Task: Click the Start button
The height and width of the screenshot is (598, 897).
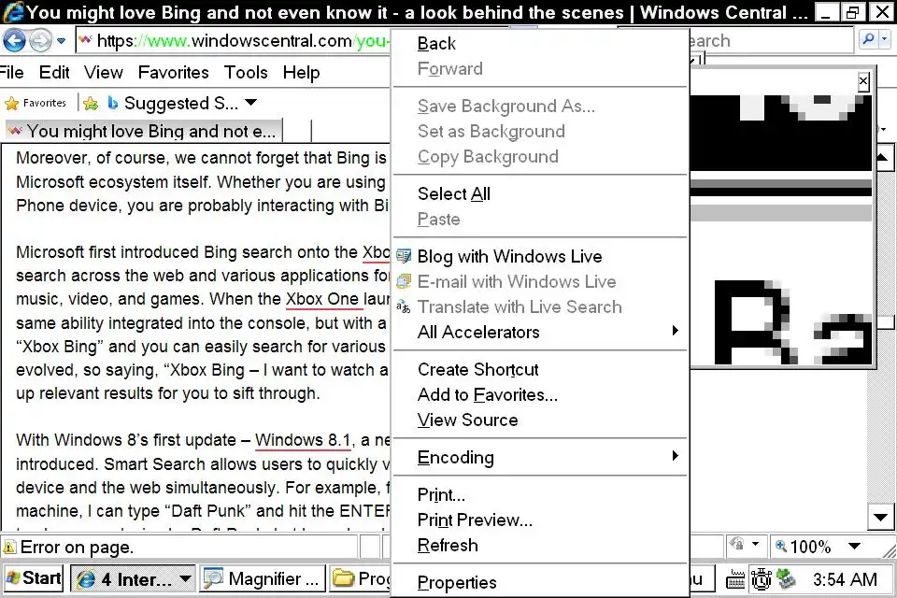Action: point(34,578)
